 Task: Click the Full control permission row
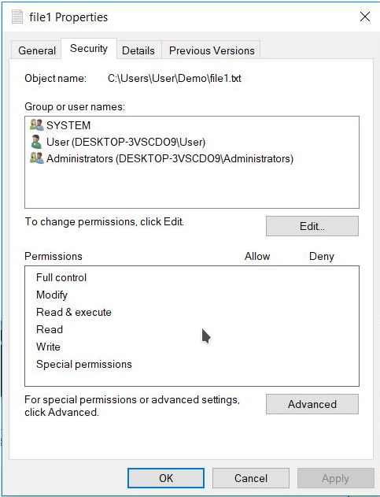[x=192, y=277]
